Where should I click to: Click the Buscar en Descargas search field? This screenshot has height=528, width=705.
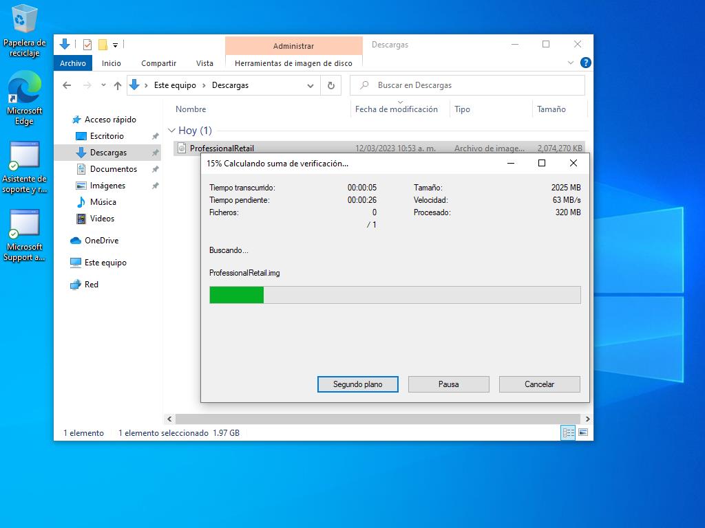tap(475, 85)
